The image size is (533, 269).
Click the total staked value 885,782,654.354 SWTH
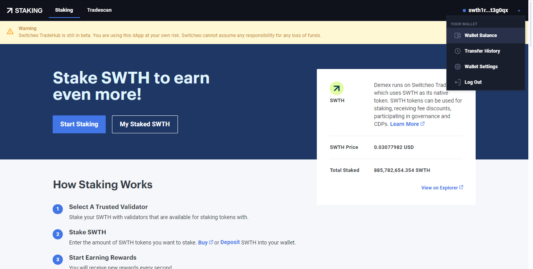(x=402, y=170)
